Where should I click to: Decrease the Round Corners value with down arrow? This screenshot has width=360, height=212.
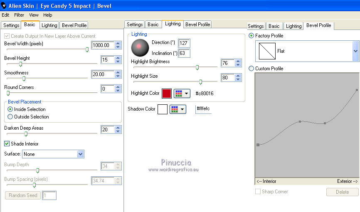click(x=118, y=91)
